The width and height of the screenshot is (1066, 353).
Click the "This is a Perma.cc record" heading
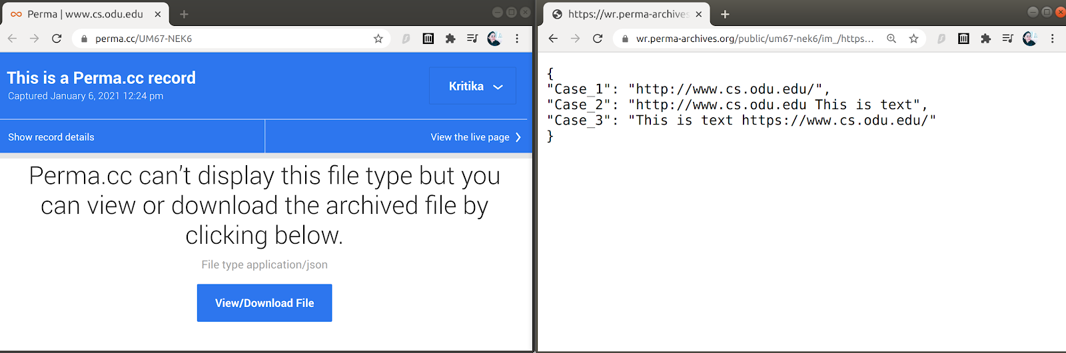coord(101,78)
